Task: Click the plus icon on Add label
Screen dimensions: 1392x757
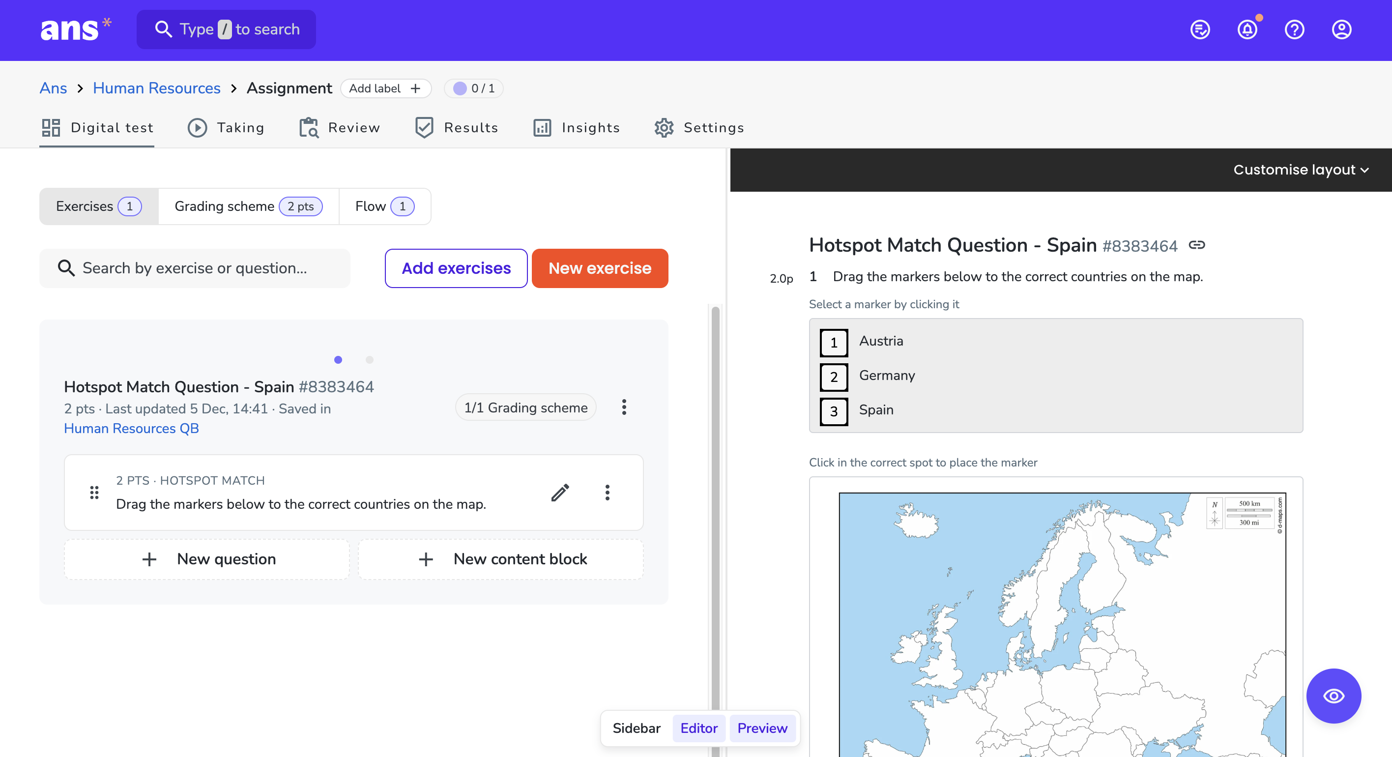Action: tap(415, 88)
